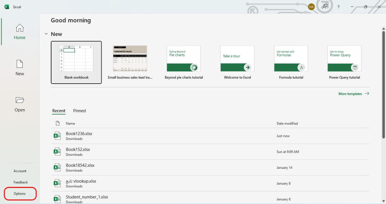Click the file type column header icon
The width and height of the screenshot is (386, 204).
(58, 123)
